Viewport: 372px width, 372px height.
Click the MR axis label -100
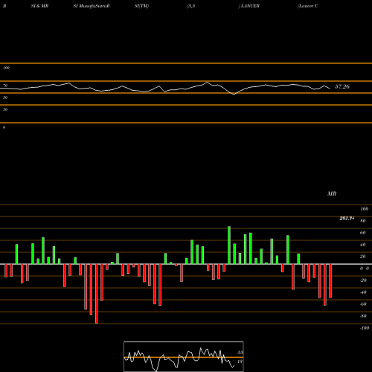[365, 328]
